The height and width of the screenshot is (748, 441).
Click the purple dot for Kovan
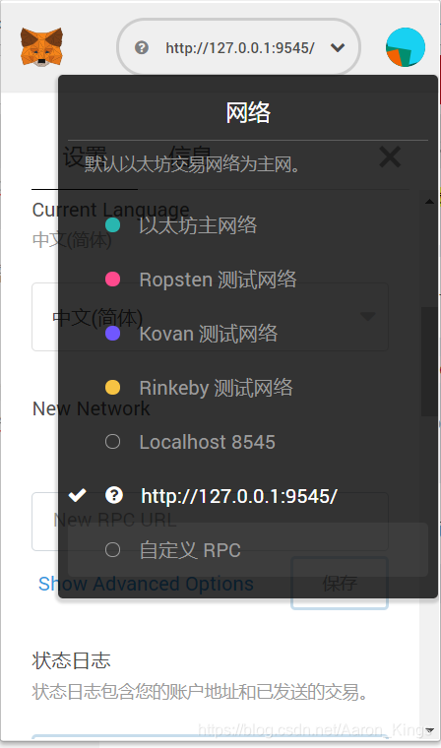click(112, 334)
